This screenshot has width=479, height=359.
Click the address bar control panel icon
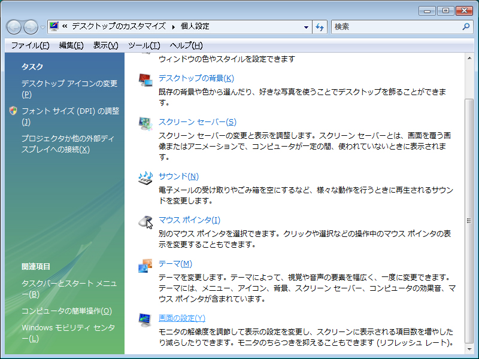(54, 26)
